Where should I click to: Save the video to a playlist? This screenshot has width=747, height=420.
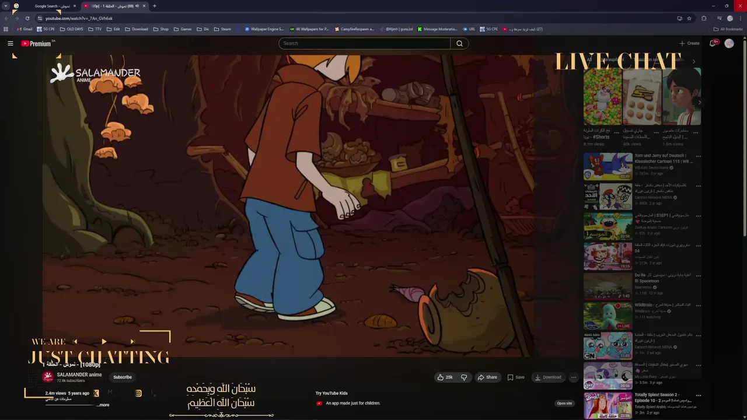click(x=515, y=377)
